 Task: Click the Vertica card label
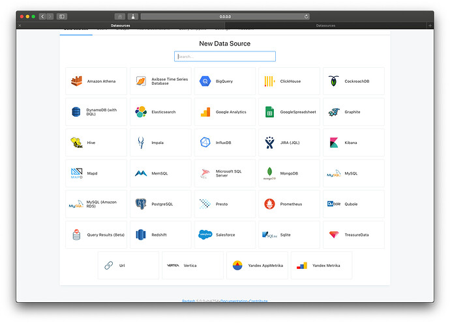[190, 265]
